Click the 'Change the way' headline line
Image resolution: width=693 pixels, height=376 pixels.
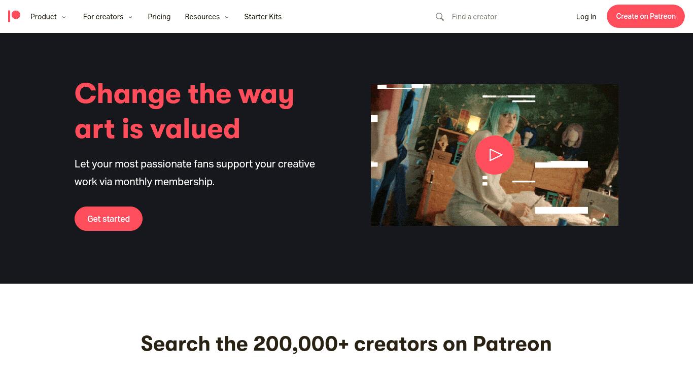pos(184,94)
